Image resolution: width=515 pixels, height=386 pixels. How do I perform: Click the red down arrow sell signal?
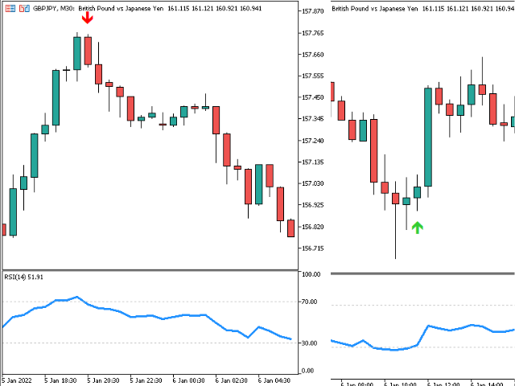point(88,17)
